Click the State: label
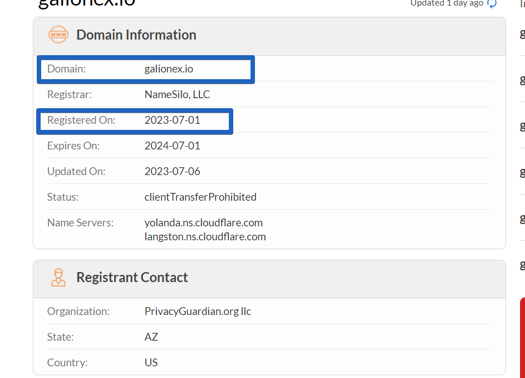The image size is (525, 378). [x=60, y=337]
